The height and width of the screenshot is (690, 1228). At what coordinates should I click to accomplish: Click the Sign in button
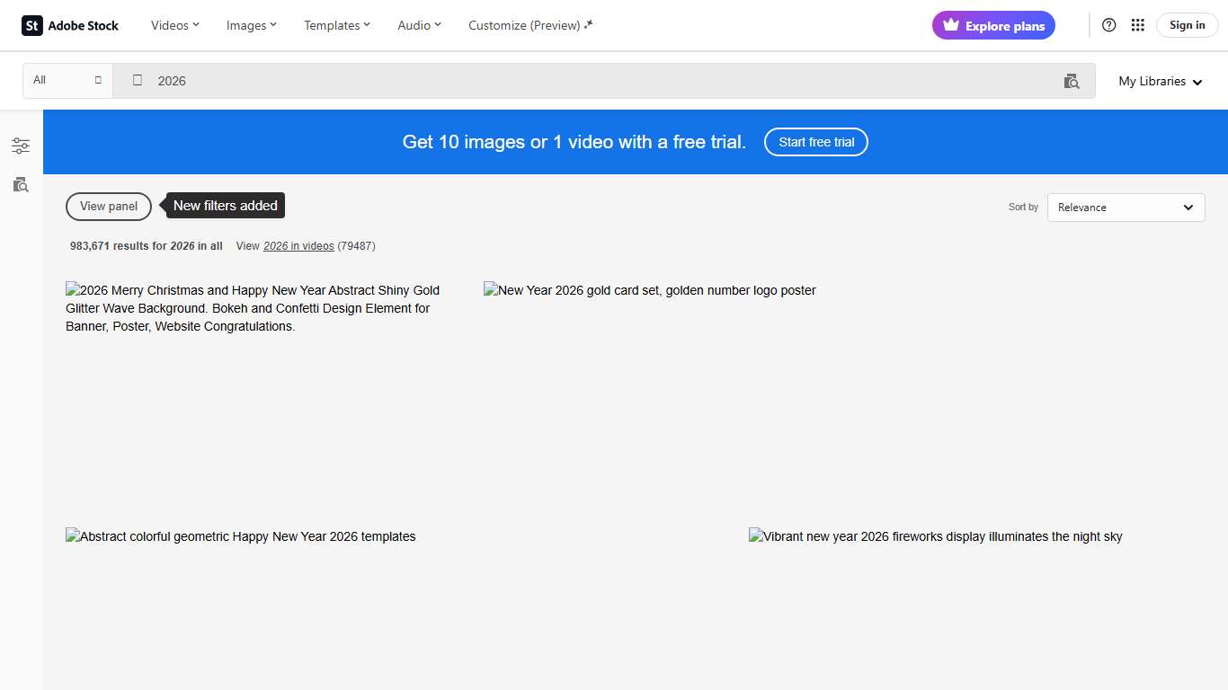(x=1187, y=25)
